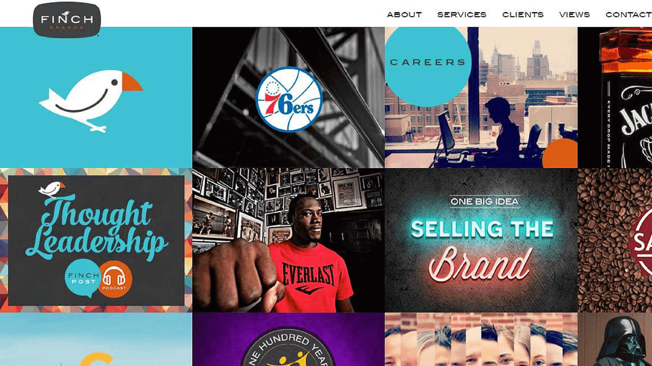Click the 76ers basketball logo
The width and height of the screenshot is (652, 366).
pos(289,99)
